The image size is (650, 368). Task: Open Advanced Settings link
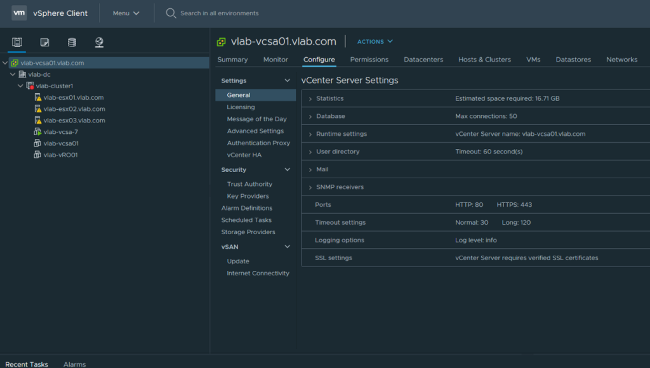point(255,131)
